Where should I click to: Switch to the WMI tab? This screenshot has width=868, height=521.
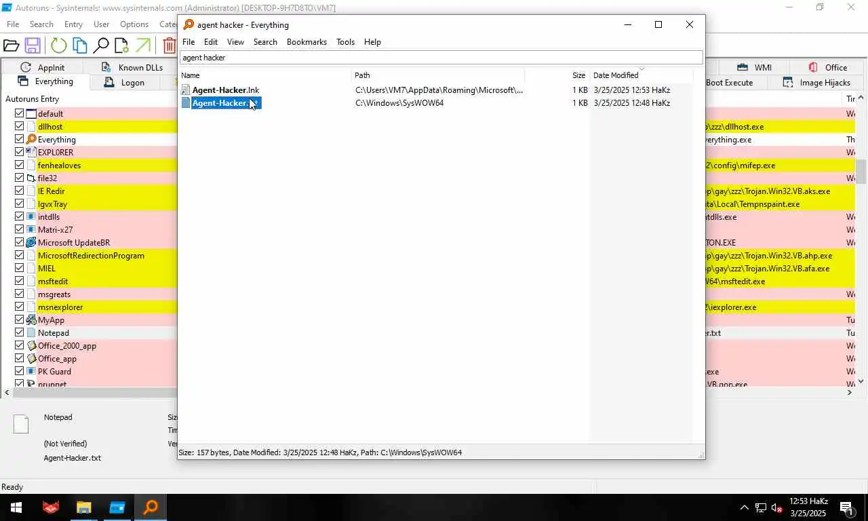coord(754,67)
